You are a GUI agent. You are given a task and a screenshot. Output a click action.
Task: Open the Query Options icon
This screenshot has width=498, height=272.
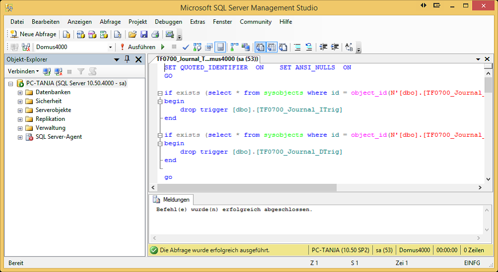click(x=209, y=47)
